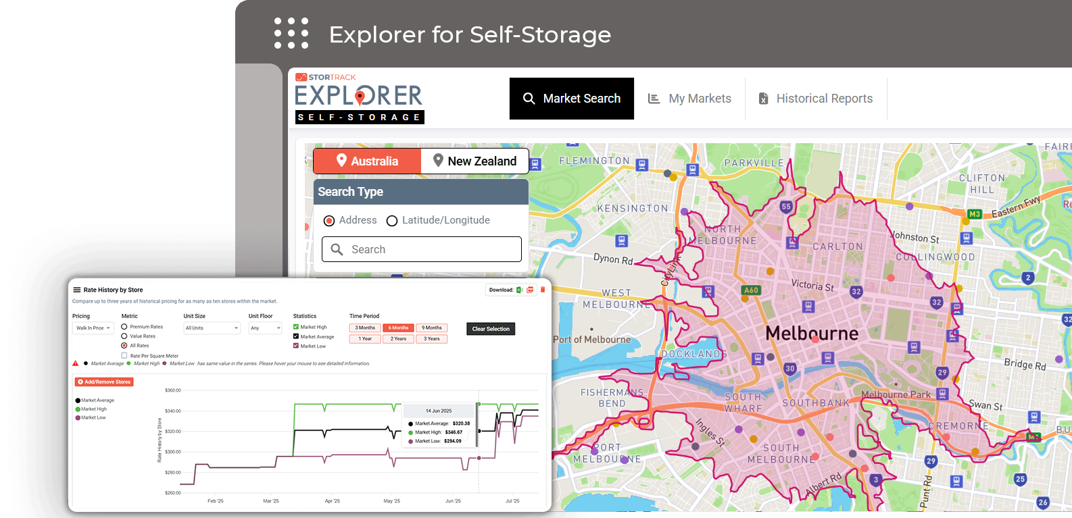Click the search magnifier icon in Address field
Screen dimensions: 1072x518
tap(337, 249)
